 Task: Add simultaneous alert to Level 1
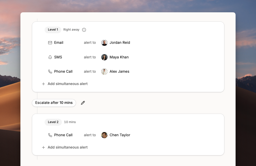click(x=65, y=84)
